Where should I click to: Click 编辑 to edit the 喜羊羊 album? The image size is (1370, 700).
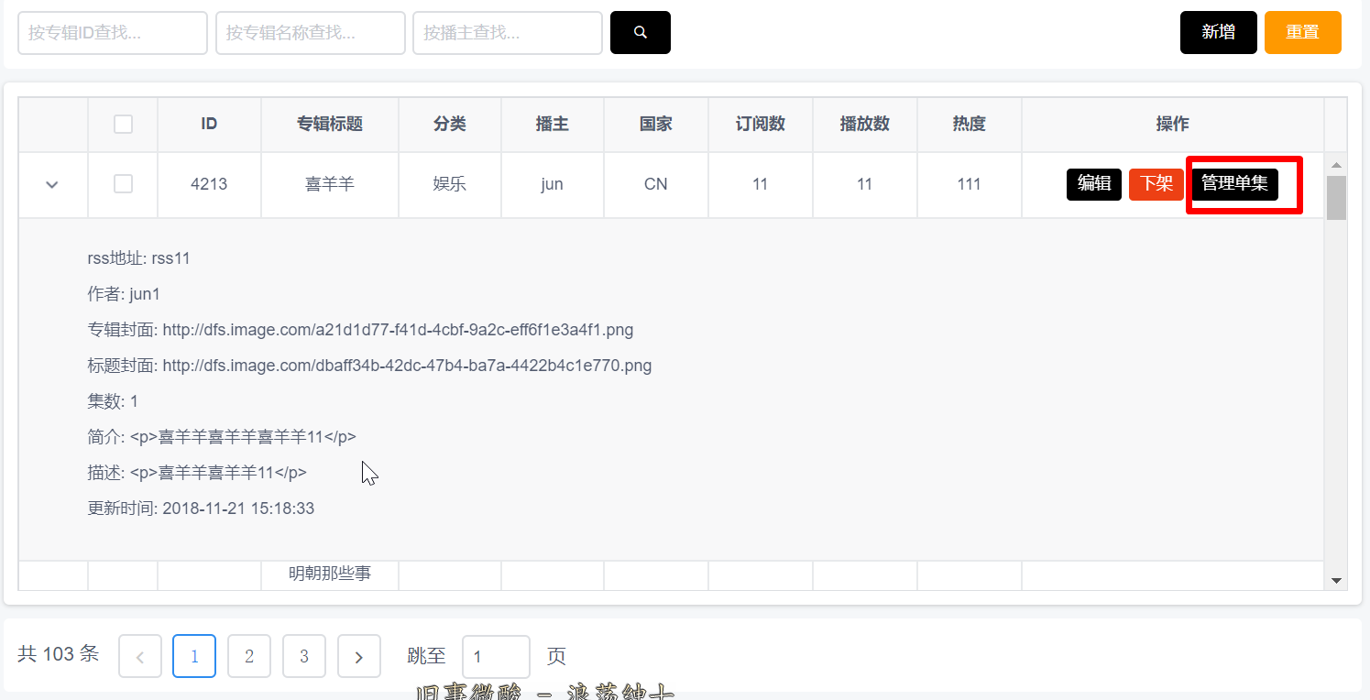(x=1093, y=184)
